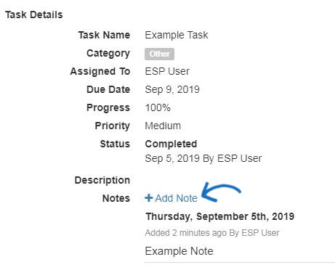Click the Task Details heading
The image size is (335, 270).
34,15
